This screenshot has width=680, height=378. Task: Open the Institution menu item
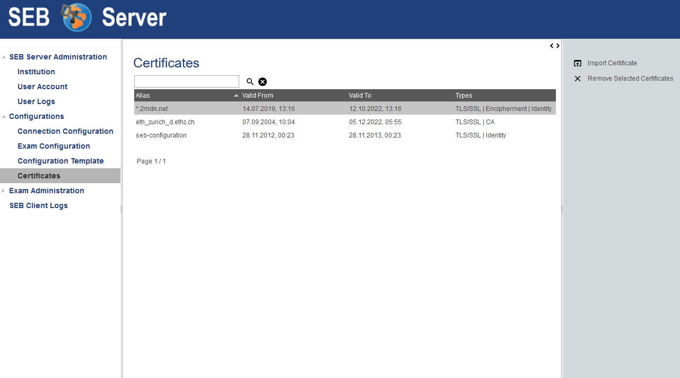click(36, 72)
